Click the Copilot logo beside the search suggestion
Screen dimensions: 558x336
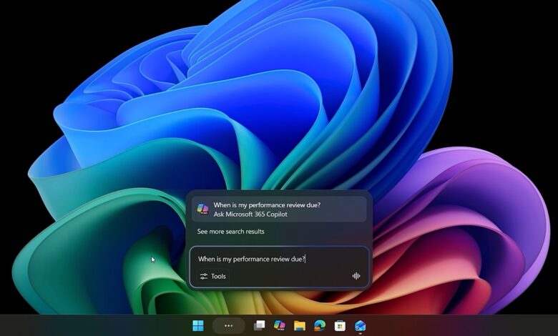click(x=203, y=209)
